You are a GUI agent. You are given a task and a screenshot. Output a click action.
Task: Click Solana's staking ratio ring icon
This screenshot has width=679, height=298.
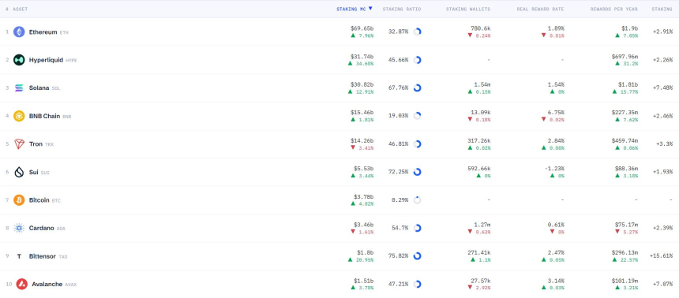click(418, 88)
